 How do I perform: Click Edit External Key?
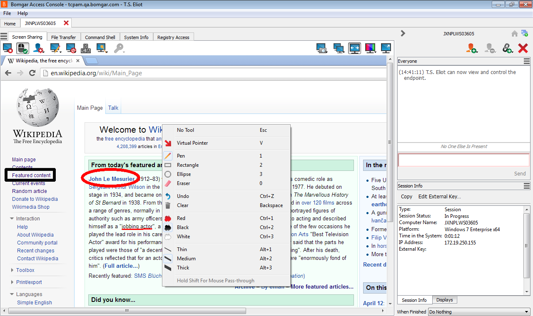pos(439,197)
